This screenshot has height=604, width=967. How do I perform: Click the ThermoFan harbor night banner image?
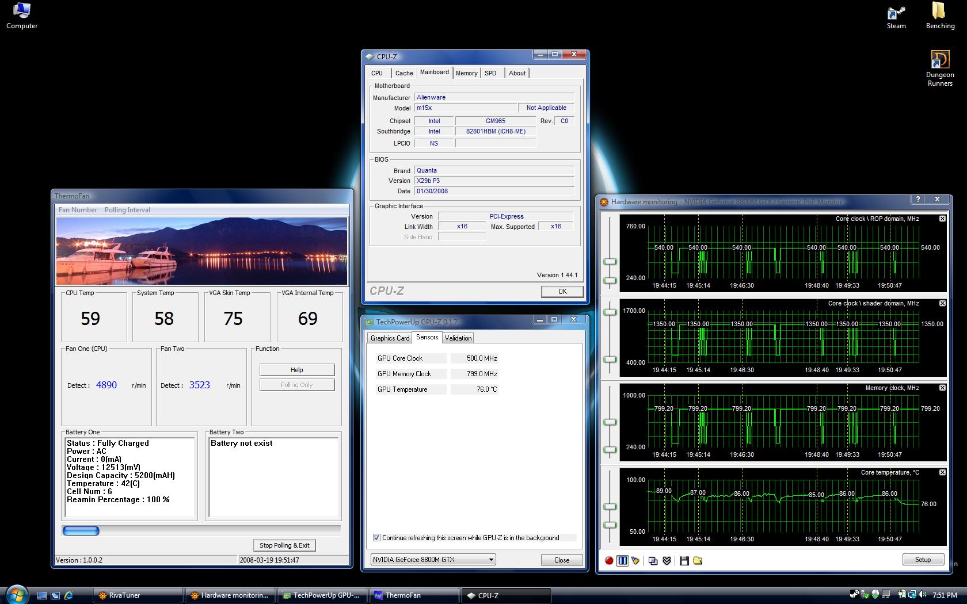coord(201,251)
